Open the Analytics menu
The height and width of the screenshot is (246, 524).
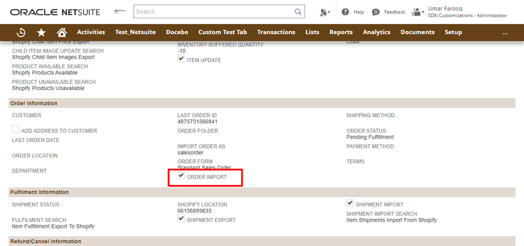coord(377,32)
